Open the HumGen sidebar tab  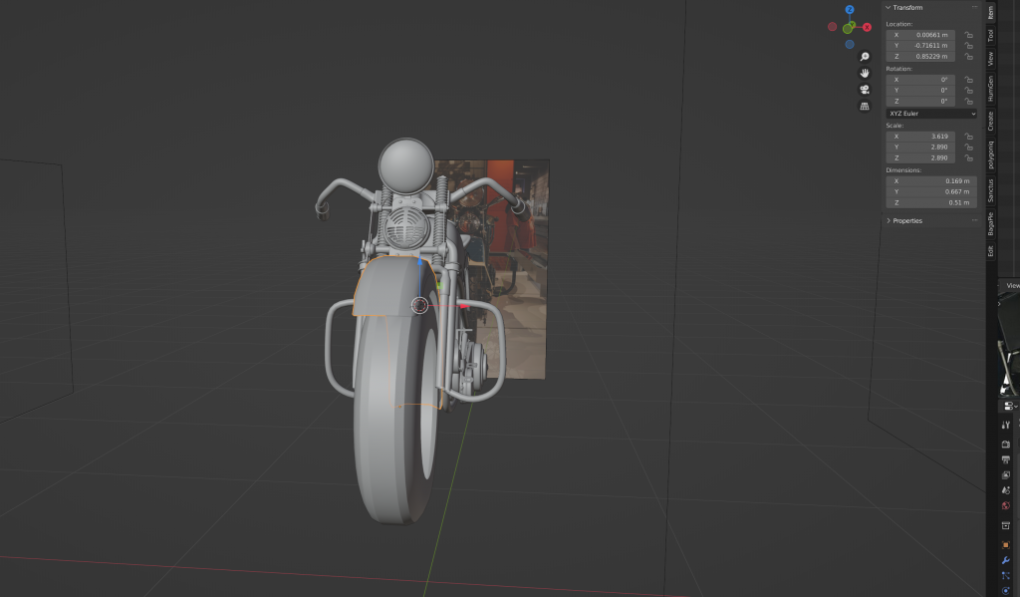point(990,90)
